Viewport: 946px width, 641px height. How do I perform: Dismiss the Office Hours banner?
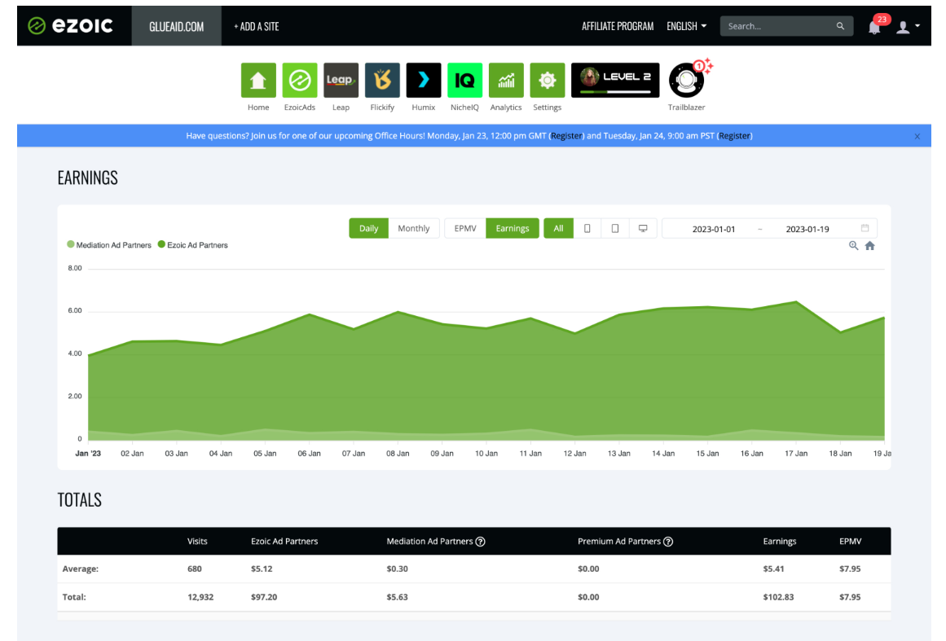(x=917, y=136)
